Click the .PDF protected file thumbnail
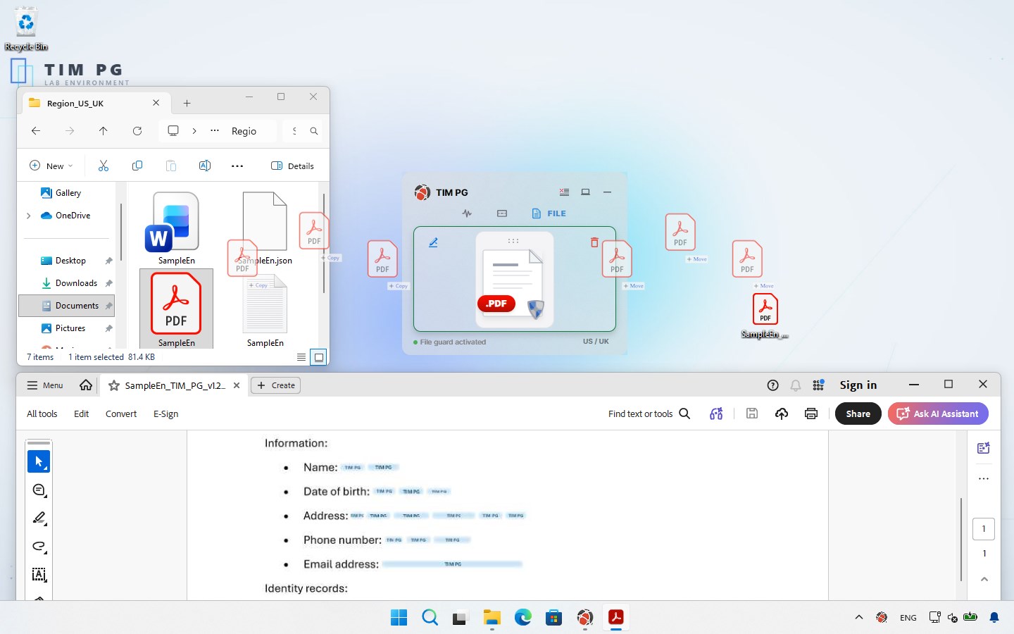Viewport: 1014px width, 634px height. tap(514, 280)
